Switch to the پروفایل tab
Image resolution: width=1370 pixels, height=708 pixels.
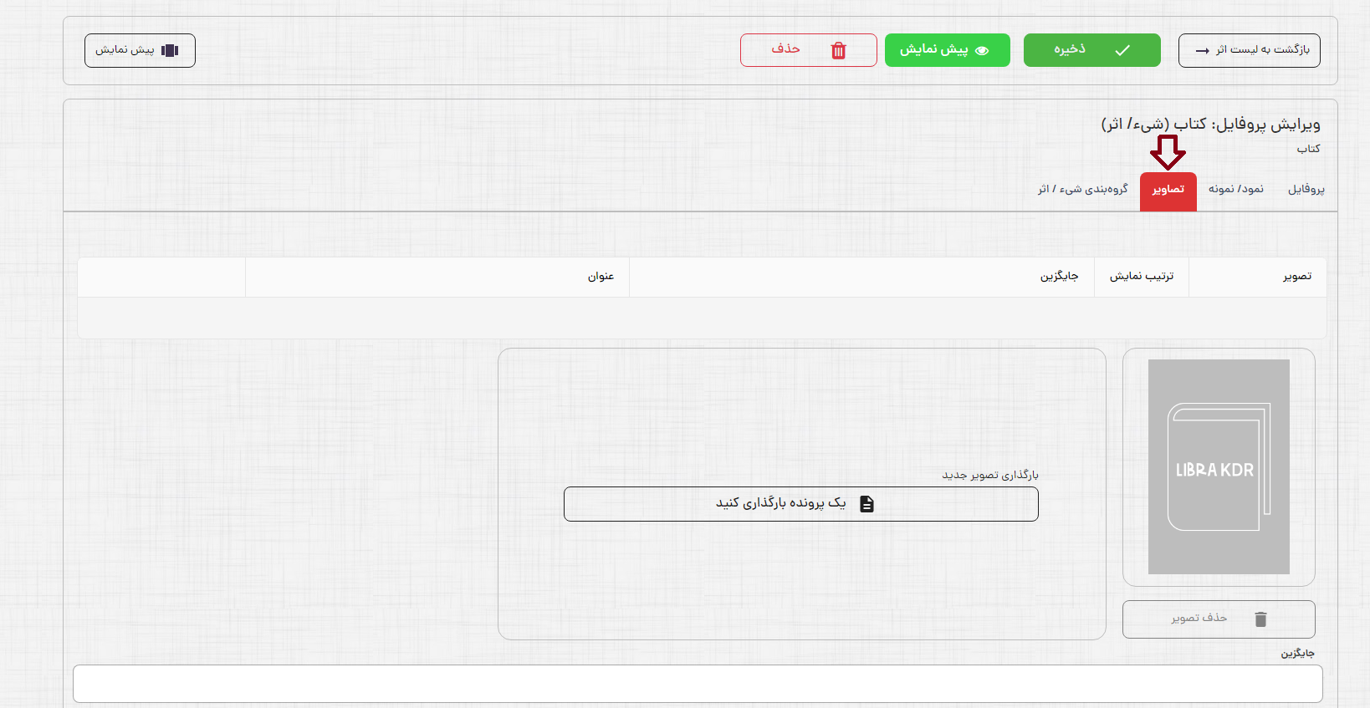tap(1306, 190)
